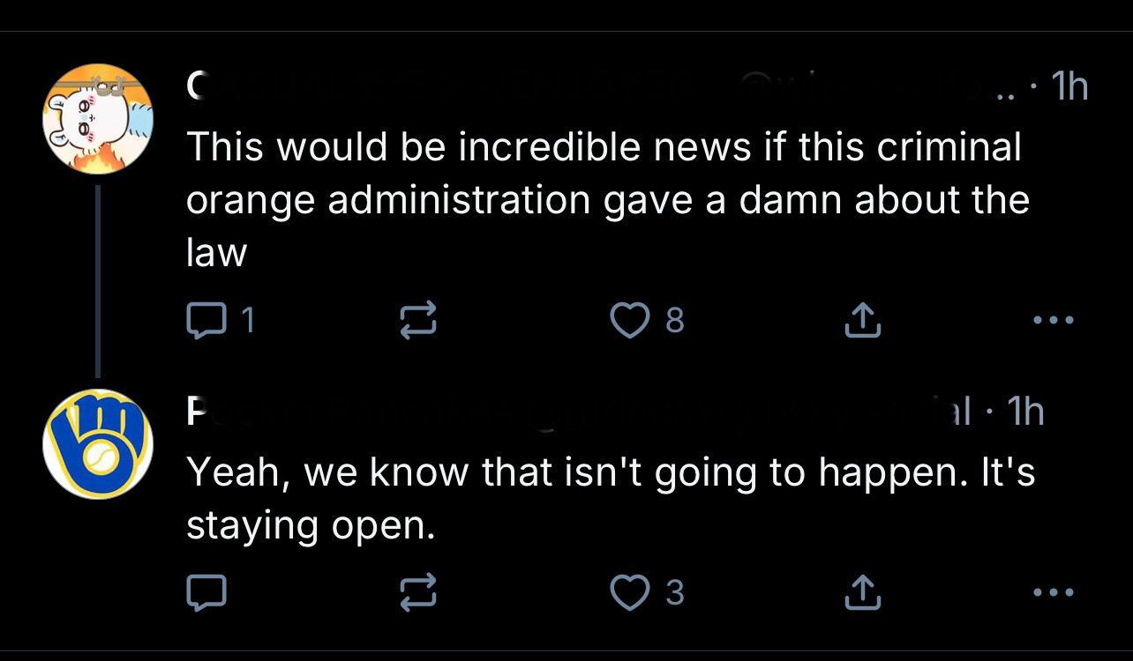
Task: Reply to the 'criminal orange administration' tweet
Action: pyautogui.click(x=206, y=321)
